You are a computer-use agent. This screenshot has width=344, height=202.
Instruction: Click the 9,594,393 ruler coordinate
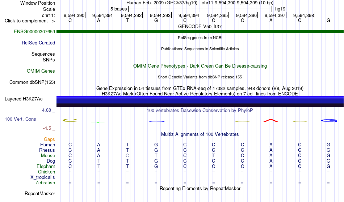pyautogui.click(x=160, y=15)
